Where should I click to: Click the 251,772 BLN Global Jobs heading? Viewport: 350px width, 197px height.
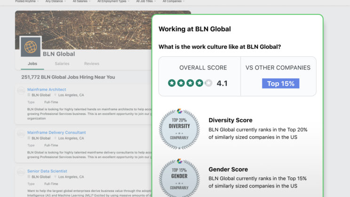(x=68, y=77)
